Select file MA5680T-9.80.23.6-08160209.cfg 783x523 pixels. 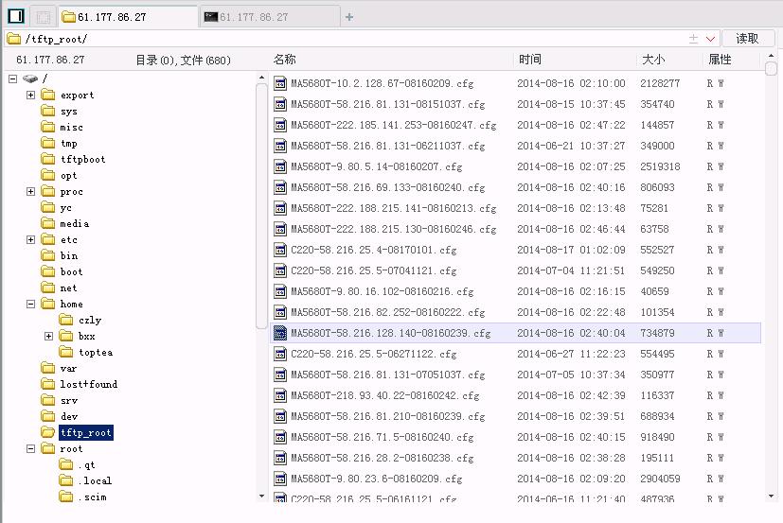pyautogui.click(x=377, y=479)
